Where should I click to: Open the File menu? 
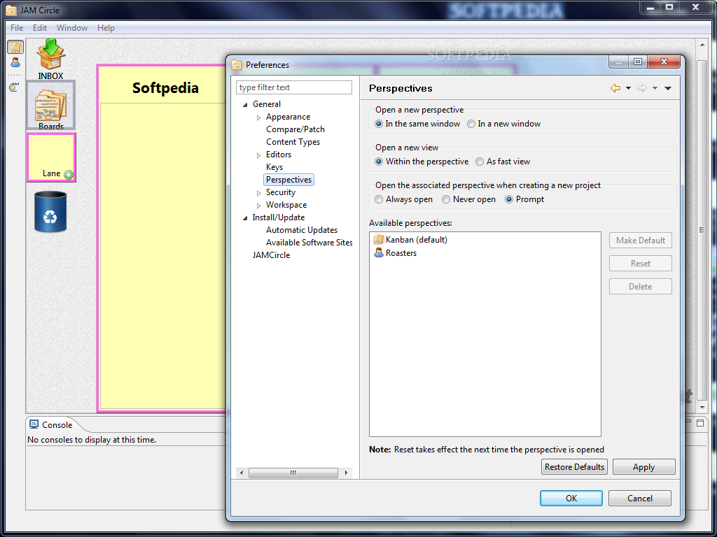coord(17,28)
